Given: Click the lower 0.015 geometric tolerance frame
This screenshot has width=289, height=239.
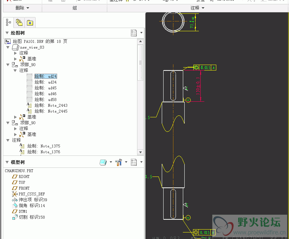Looking at the screenshot, I should coord(204,232).
